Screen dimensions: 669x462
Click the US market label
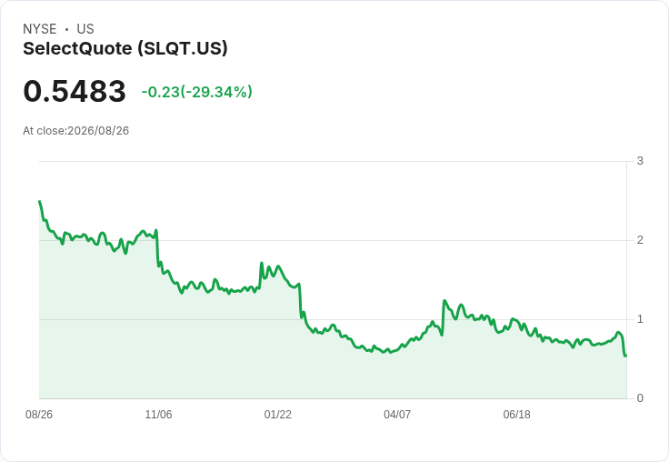tap(85, 29)
